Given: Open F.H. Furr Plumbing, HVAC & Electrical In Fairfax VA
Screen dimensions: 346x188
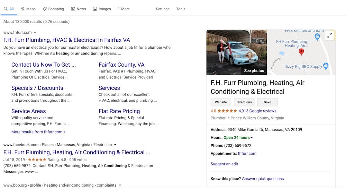Looking at the screenshot, I should (67, 40).
